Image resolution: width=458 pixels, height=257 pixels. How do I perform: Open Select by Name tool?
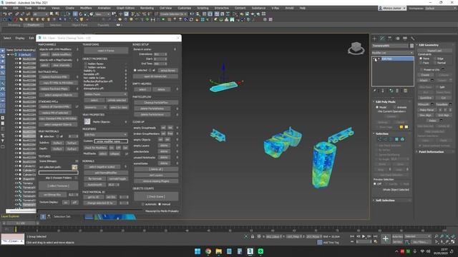pyautogui.click(x=57, y=14)
